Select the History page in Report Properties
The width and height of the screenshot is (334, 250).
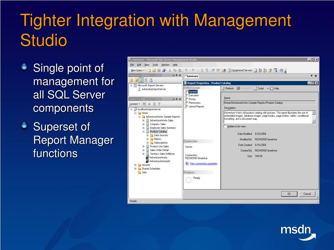point(192,99)
